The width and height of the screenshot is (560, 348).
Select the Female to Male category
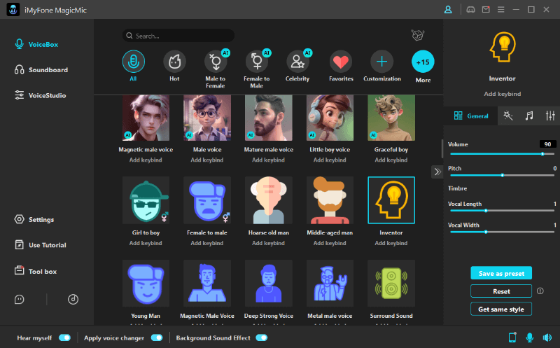point(257,62)
